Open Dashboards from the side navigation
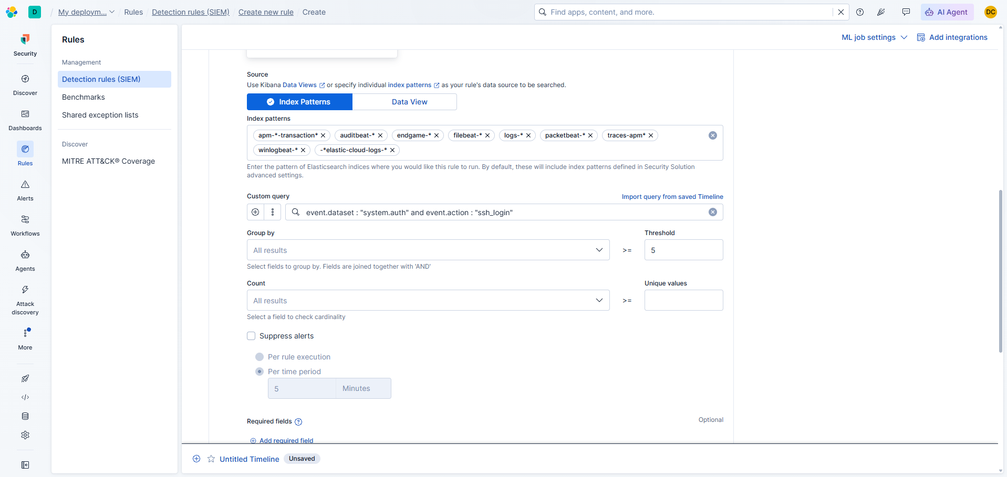The height and width of the screenshot is (477, 1007). 25,120
